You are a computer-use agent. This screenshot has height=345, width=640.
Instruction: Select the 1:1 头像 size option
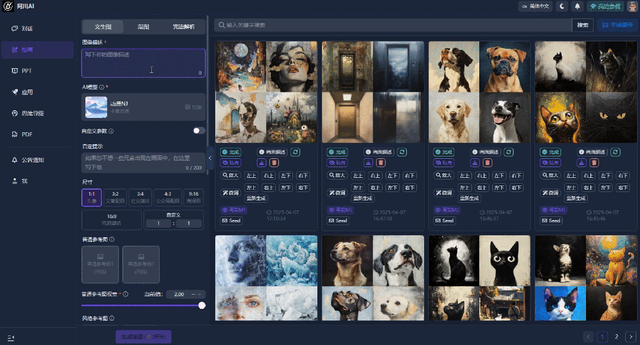92,197
